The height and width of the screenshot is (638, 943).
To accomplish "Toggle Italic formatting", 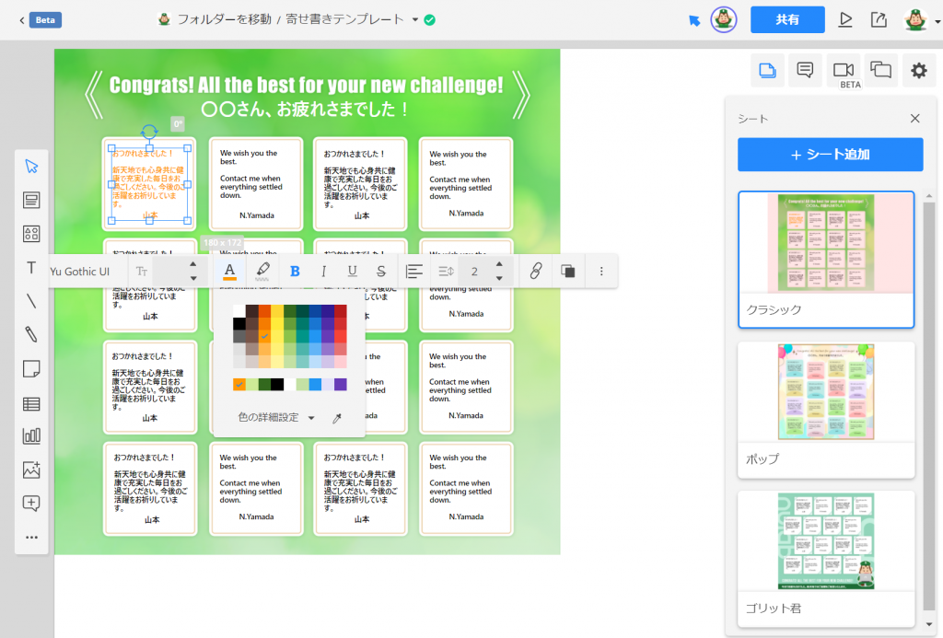I will 323,271.
